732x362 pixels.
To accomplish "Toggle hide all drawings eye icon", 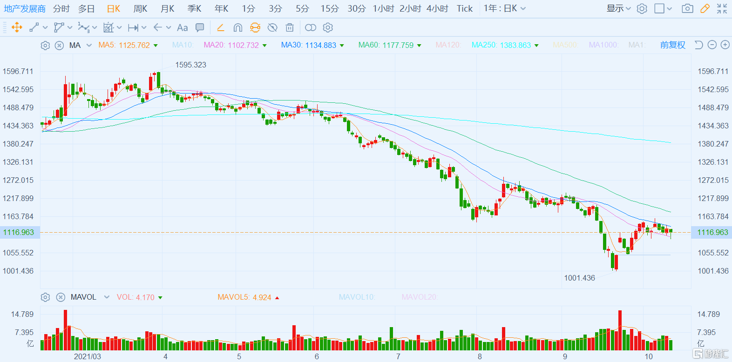I will 272,27.
